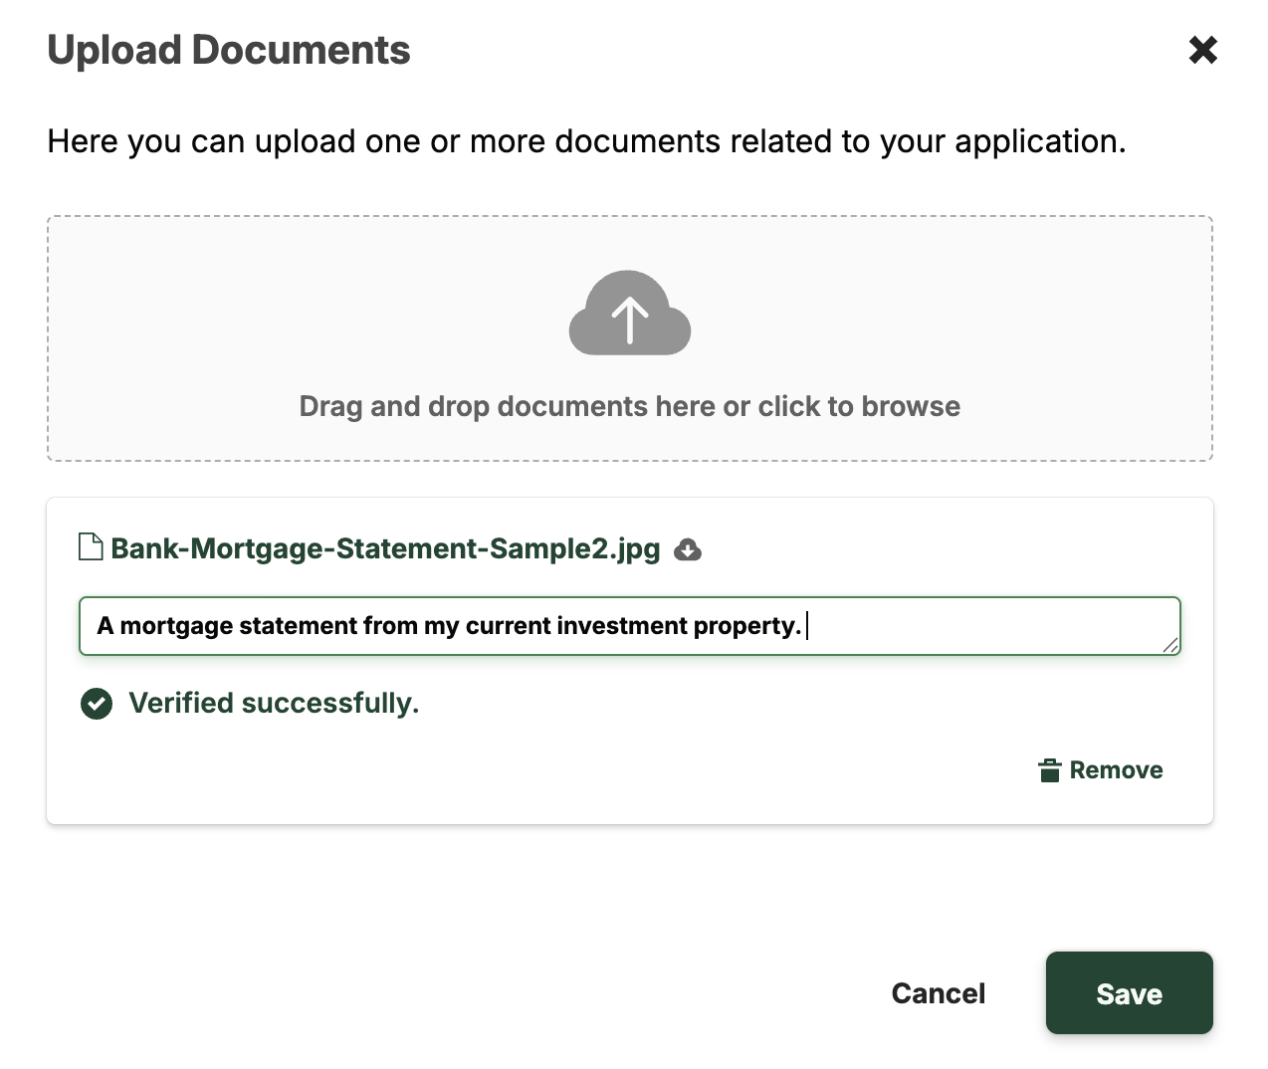Click the document icon beside the filename
The image size is (1268, 1069).
pos(91,547)
